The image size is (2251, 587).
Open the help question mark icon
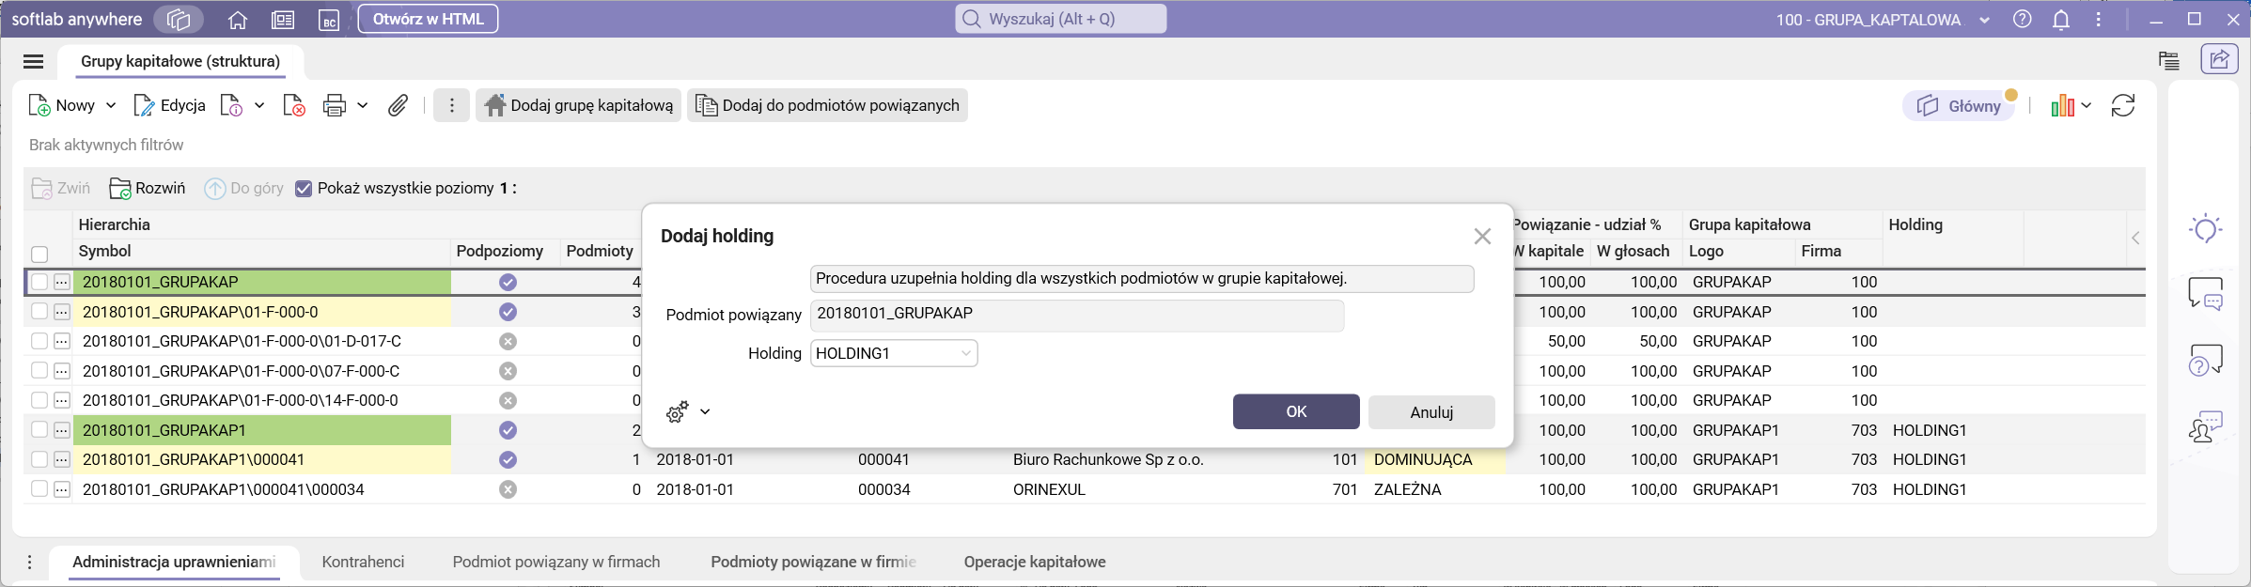(2023, 20)
